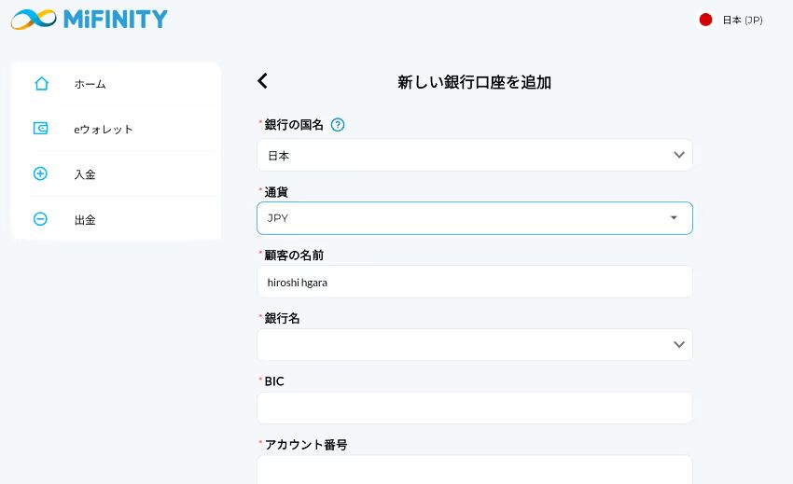Click the eWallet icon in sidebar
Image resolution: width=793 pixels, height=484 pixels.
tap(41, 129)
